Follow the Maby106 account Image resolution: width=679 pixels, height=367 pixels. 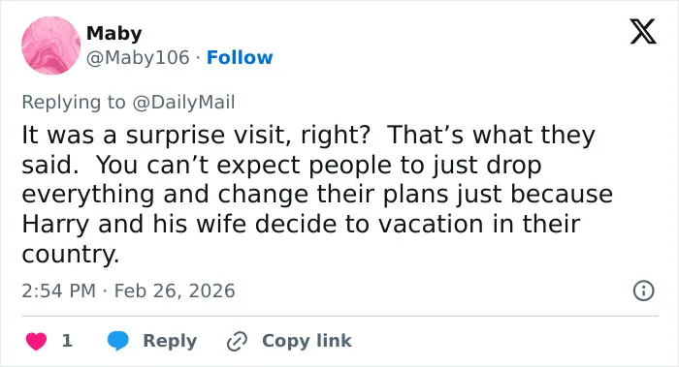click(240, 57)
